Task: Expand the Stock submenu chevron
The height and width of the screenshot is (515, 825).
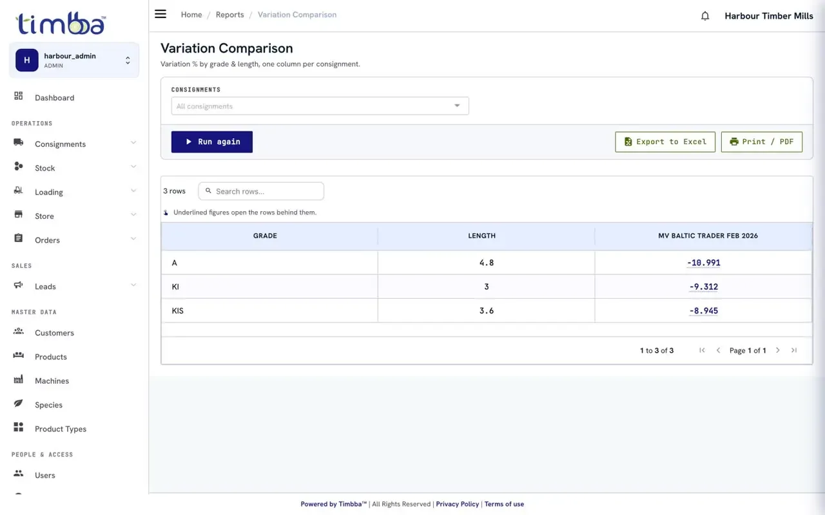Action: pyautogui.click(x=133, y=167)
